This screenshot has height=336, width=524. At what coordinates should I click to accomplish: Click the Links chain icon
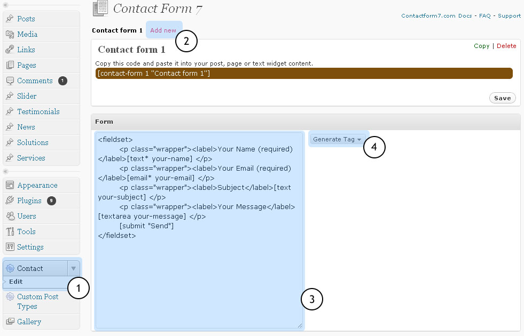click(x=10, y=50)
